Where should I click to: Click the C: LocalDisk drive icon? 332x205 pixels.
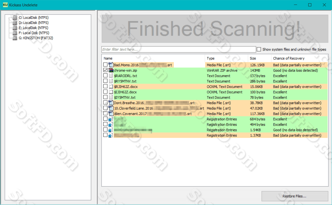click(15, 18)
